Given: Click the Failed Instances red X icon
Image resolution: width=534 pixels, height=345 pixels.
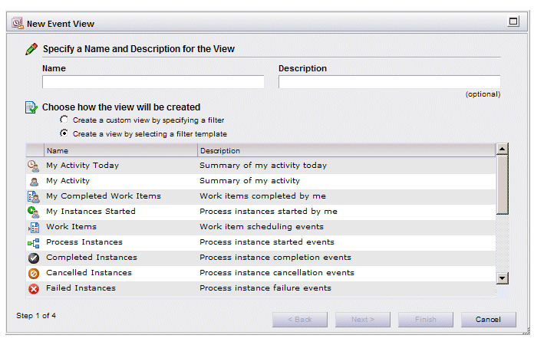Looking at the screenshot, I should coord(34,289).
